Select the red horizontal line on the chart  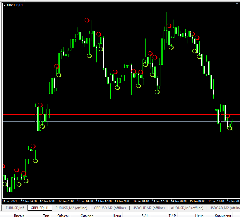(x=121, y=114)
